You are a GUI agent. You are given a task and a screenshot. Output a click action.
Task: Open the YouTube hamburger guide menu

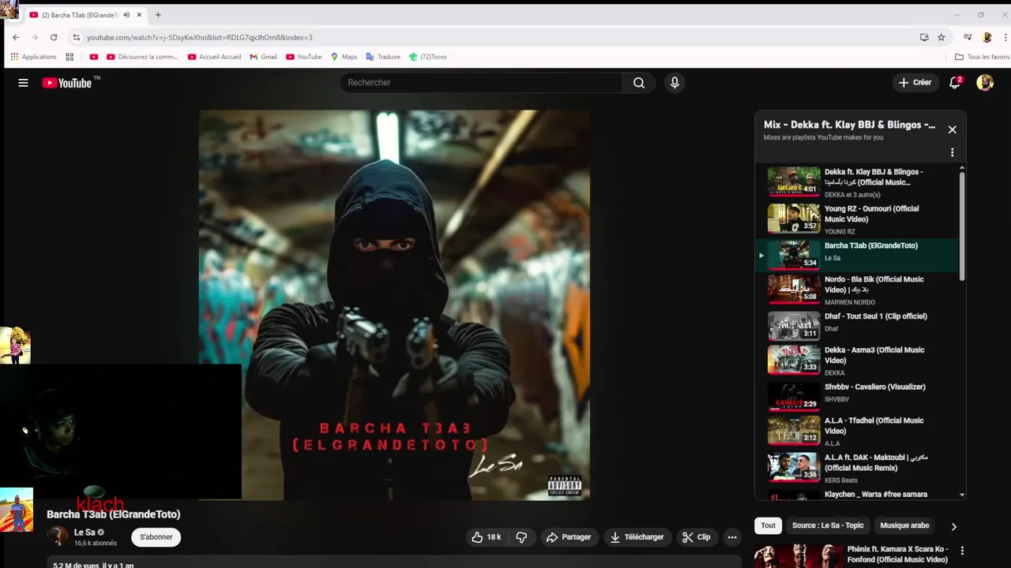click(23, 83)
